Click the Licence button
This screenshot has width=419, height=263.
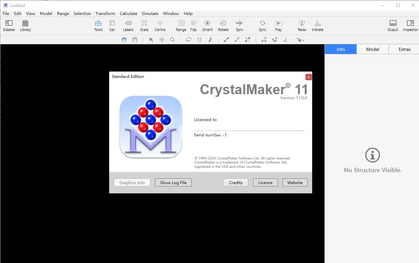pos(266,182)
